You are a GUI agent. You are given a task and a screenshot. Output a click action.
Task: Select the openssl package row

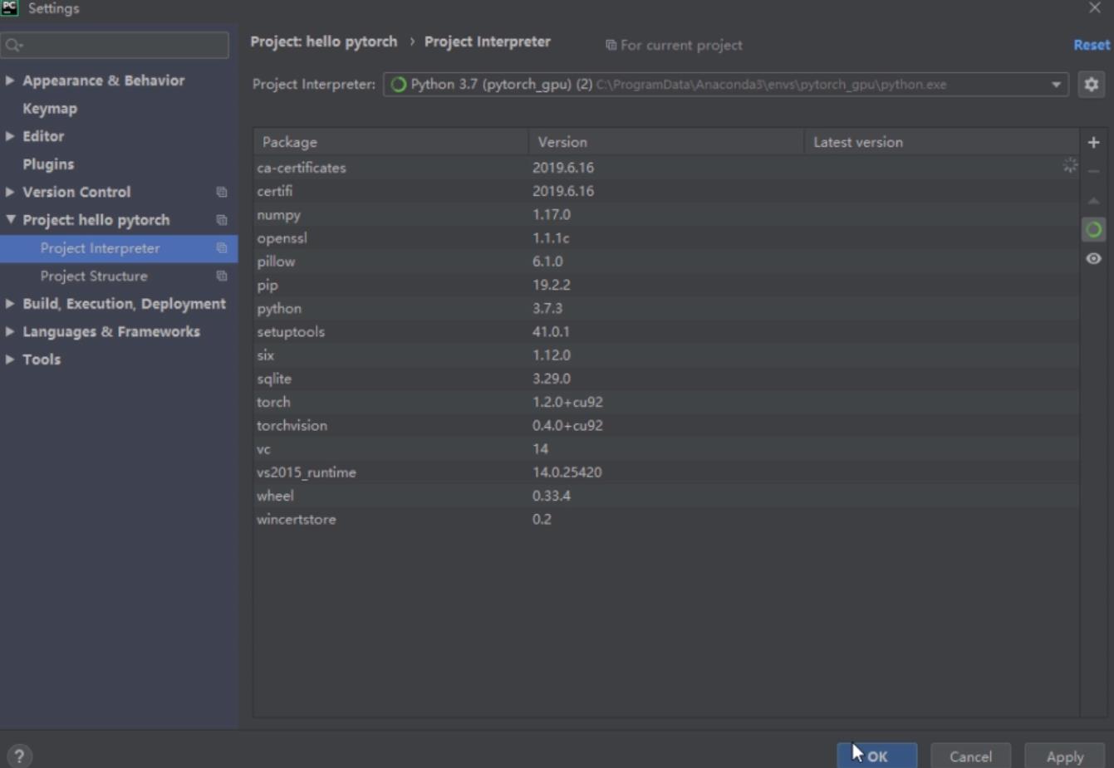click(x=666, y=238)
